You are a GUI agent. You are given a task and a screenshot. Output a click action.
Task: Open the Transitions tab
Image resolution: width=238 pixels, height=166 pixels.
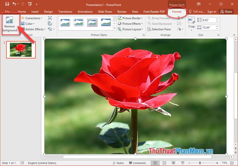[65, 12]
